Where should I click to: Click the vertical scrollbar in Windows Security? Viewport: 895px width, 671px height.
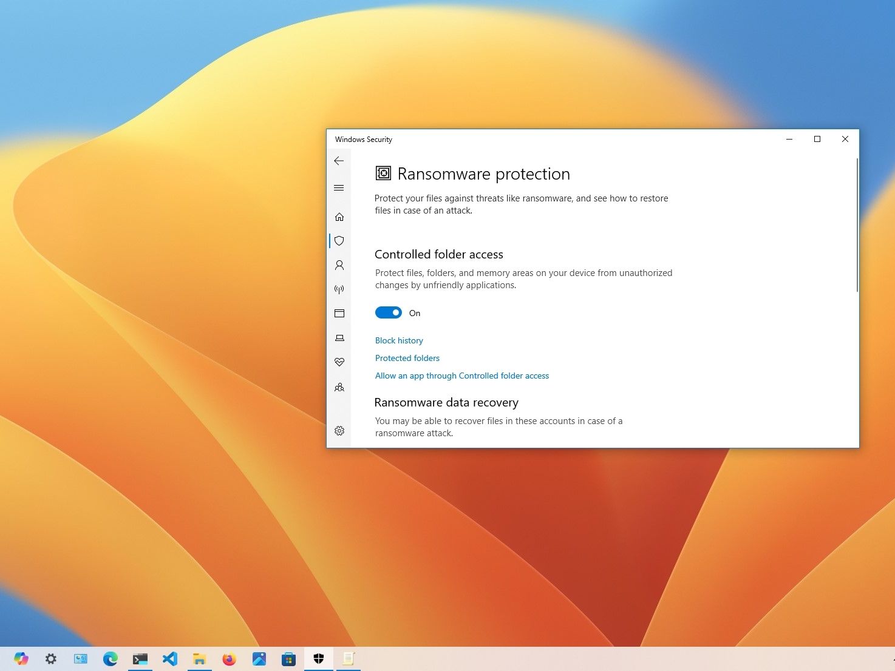[857, 226]
